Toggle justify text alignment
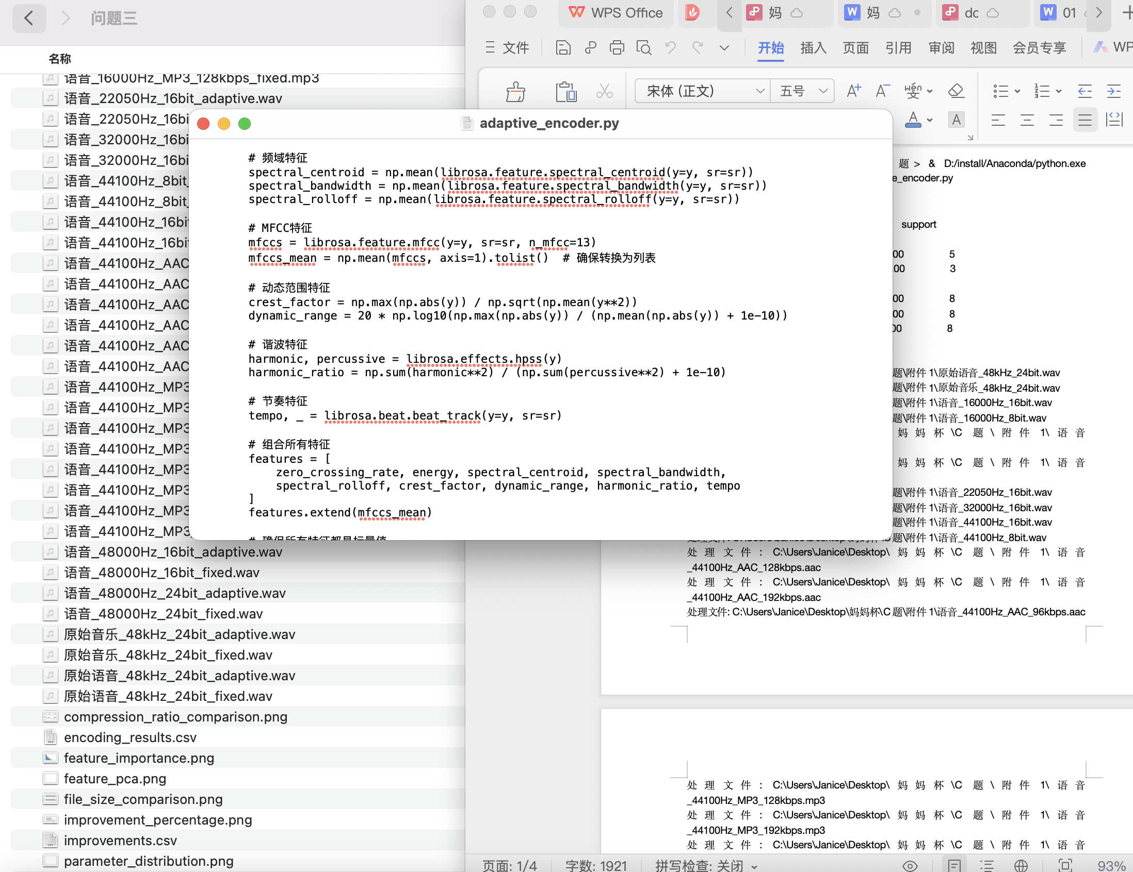Image resolution: width=1133 pixels, height=872 pixels. pos(1084,120)
